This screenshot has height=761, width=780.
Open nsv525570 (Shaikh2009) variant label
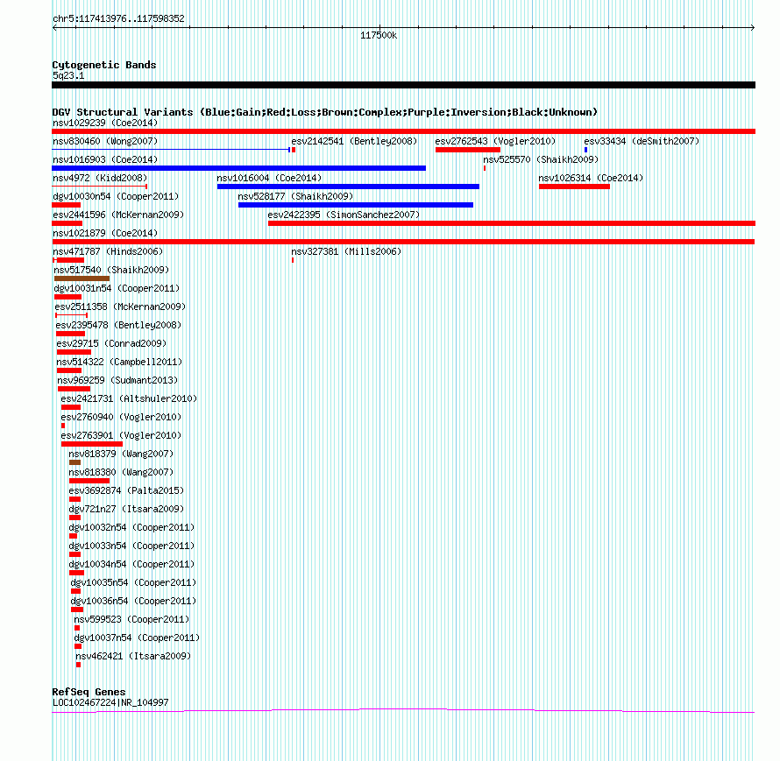point(541,159)
